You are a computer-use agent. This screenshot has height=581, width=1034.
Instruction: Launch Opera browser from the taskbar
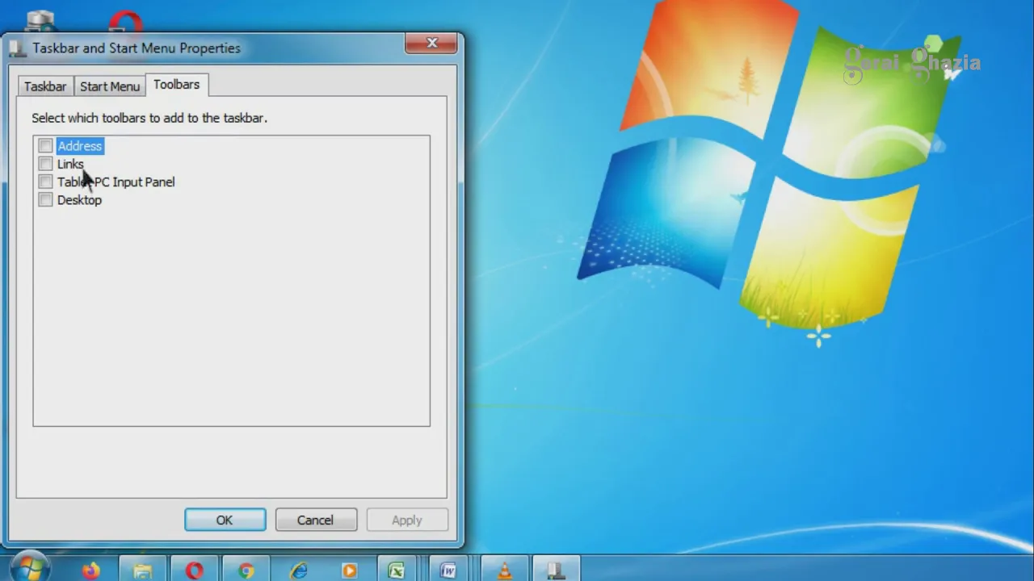click(194, 571)
